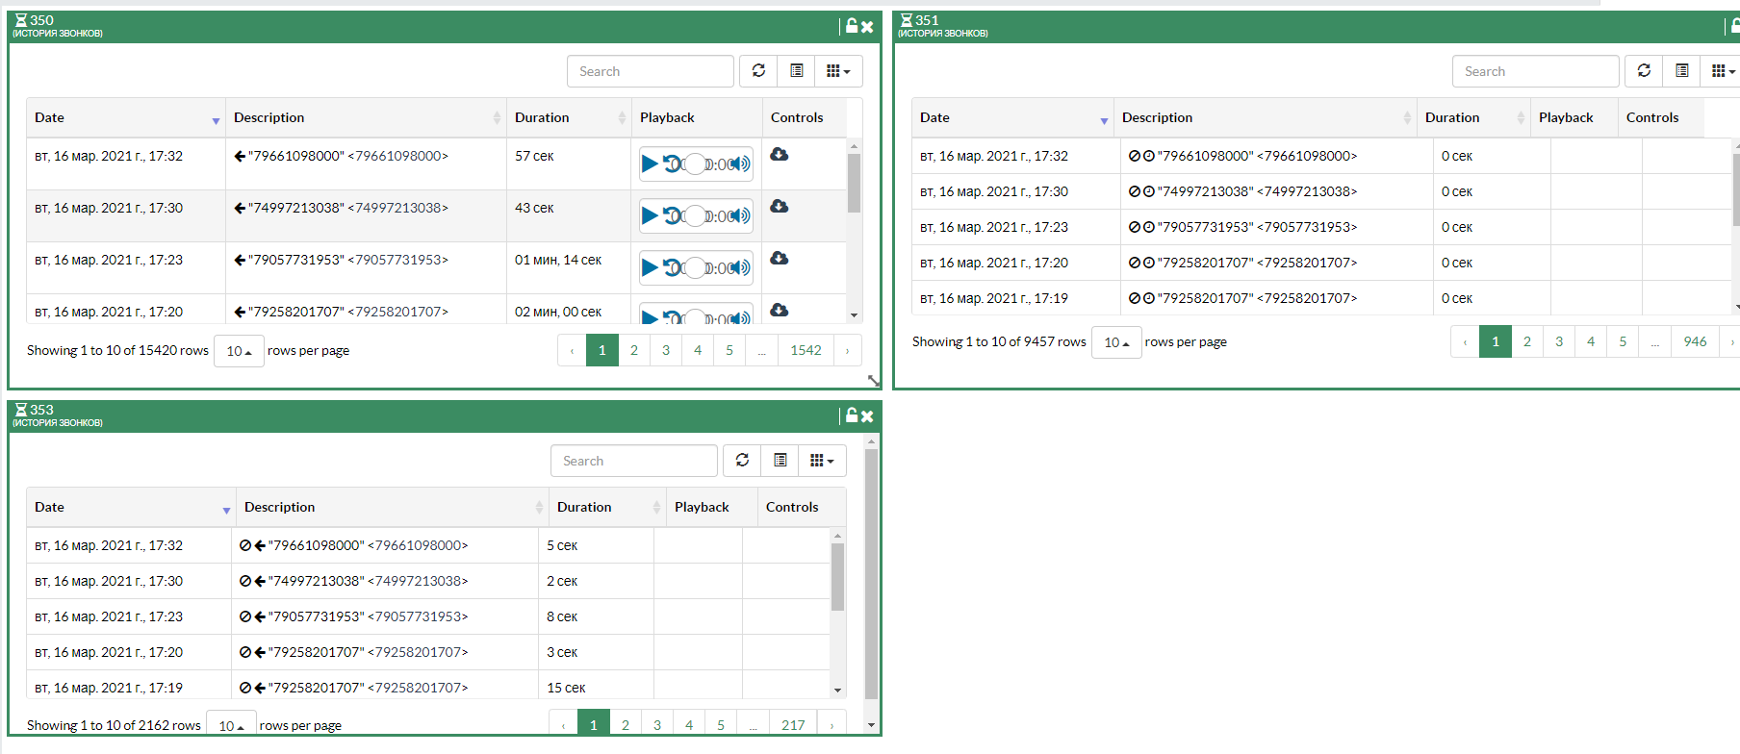Download the 57 sec call recording

click(780, 155)
